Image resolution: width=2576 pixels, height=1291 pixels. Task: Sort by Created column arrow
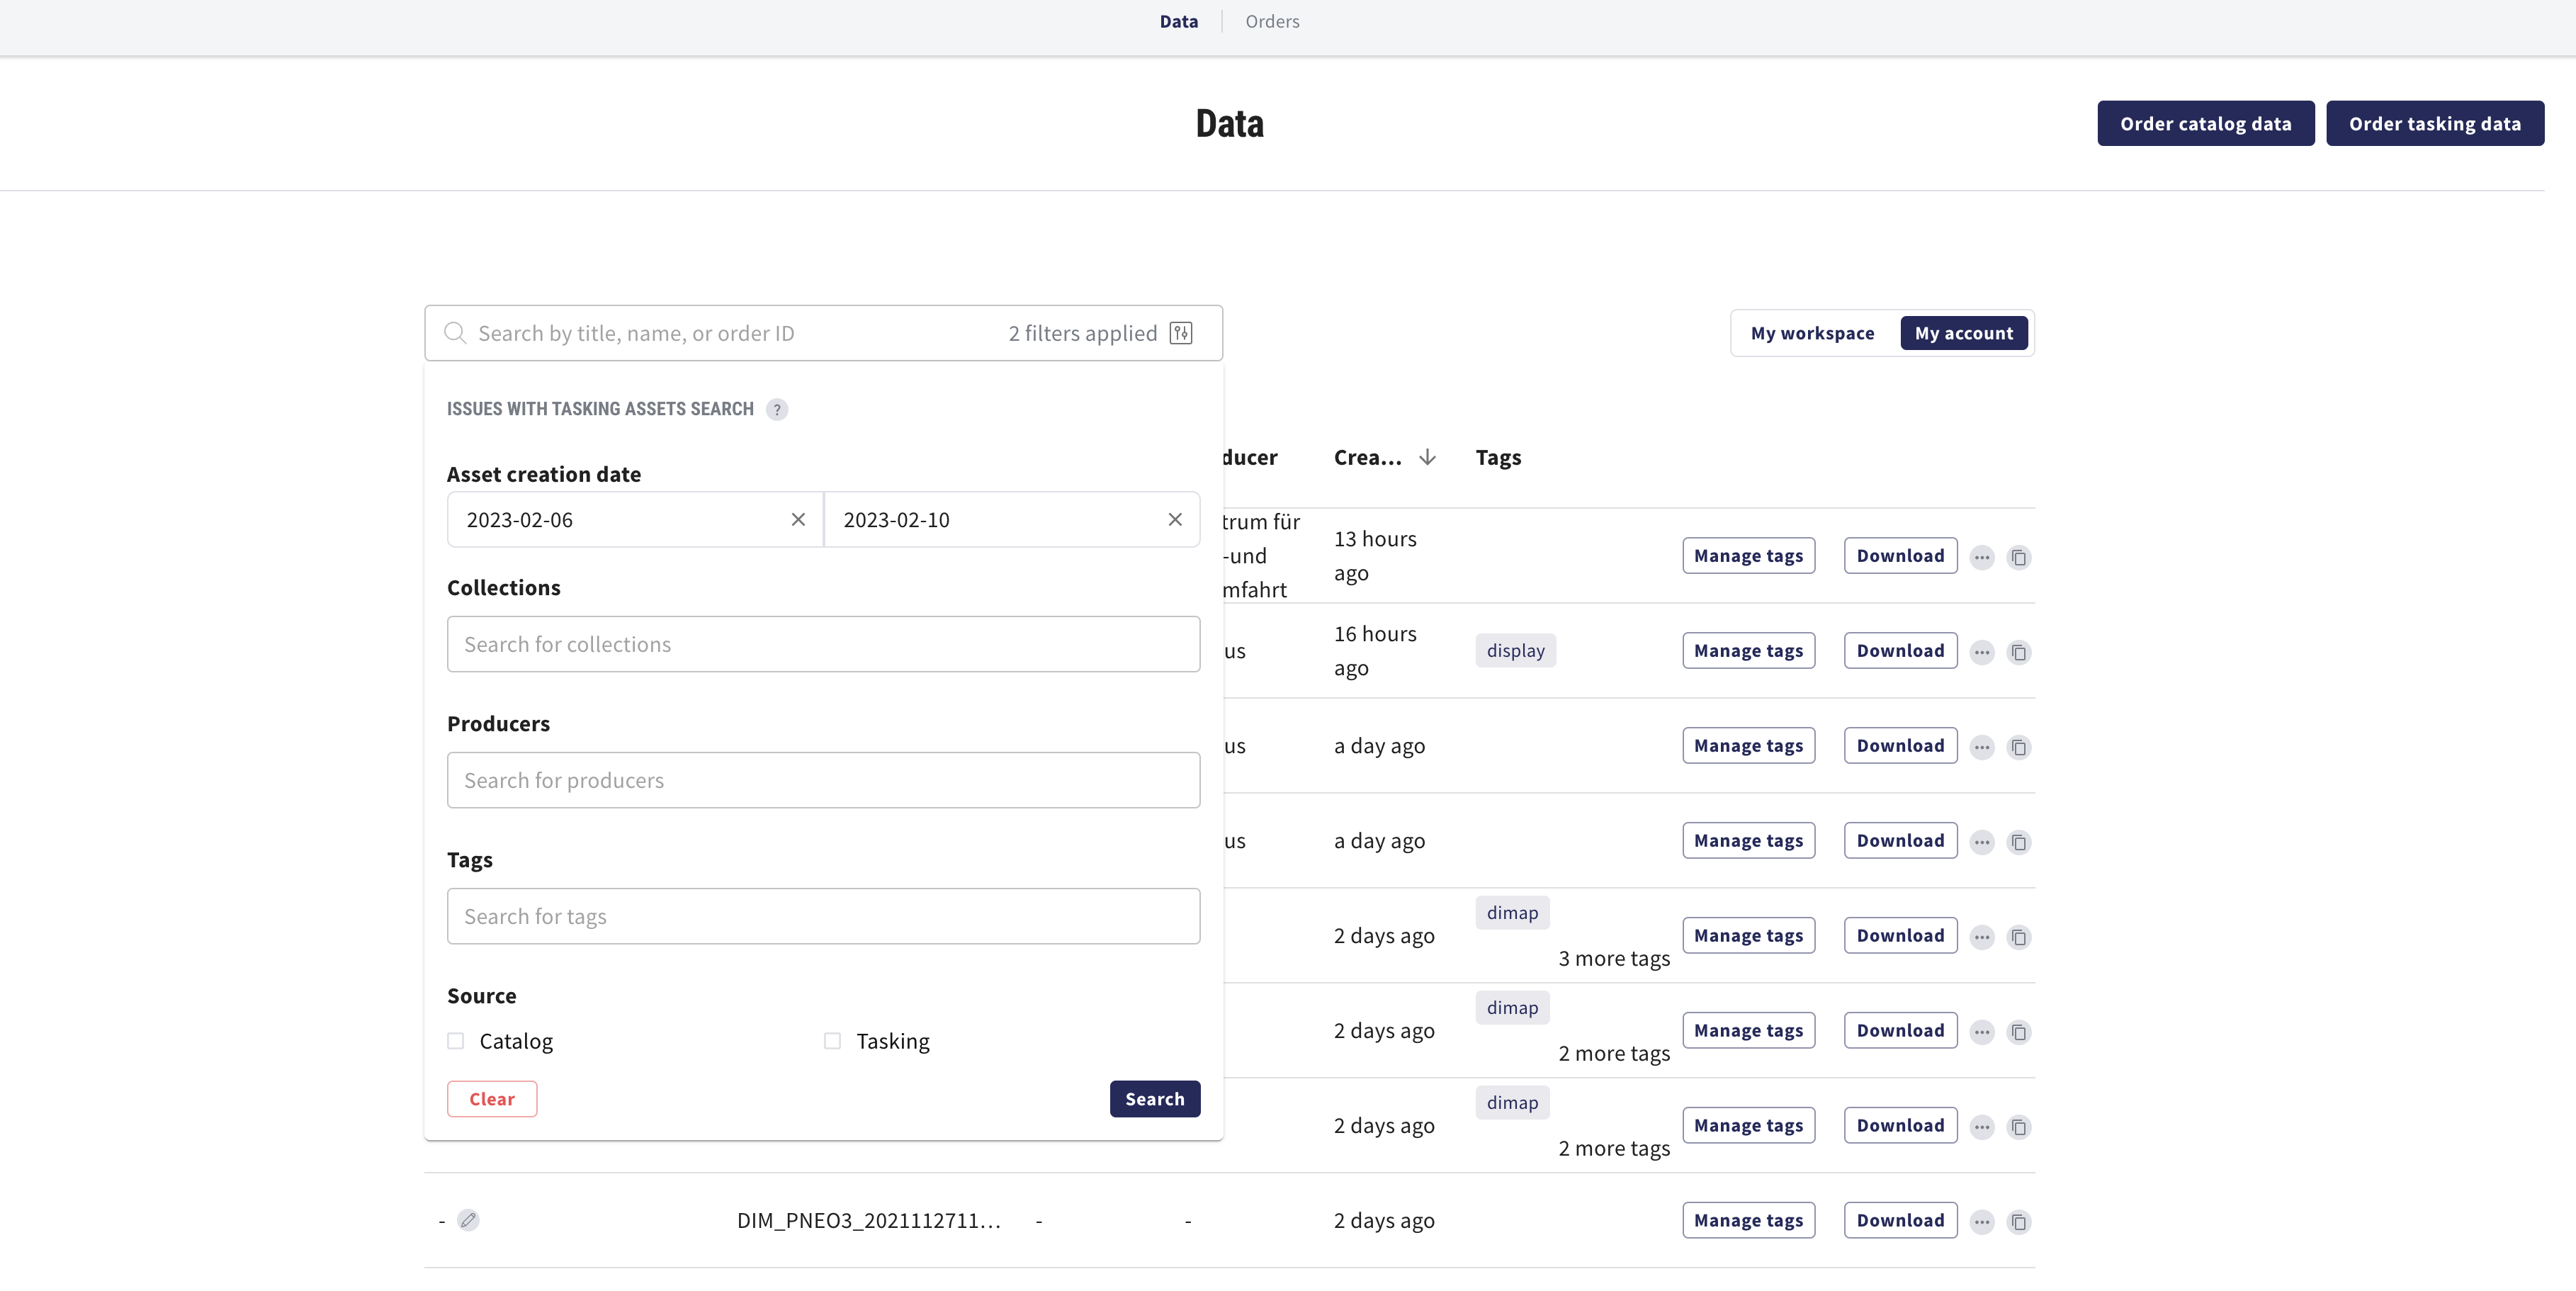coord(1427,457)
